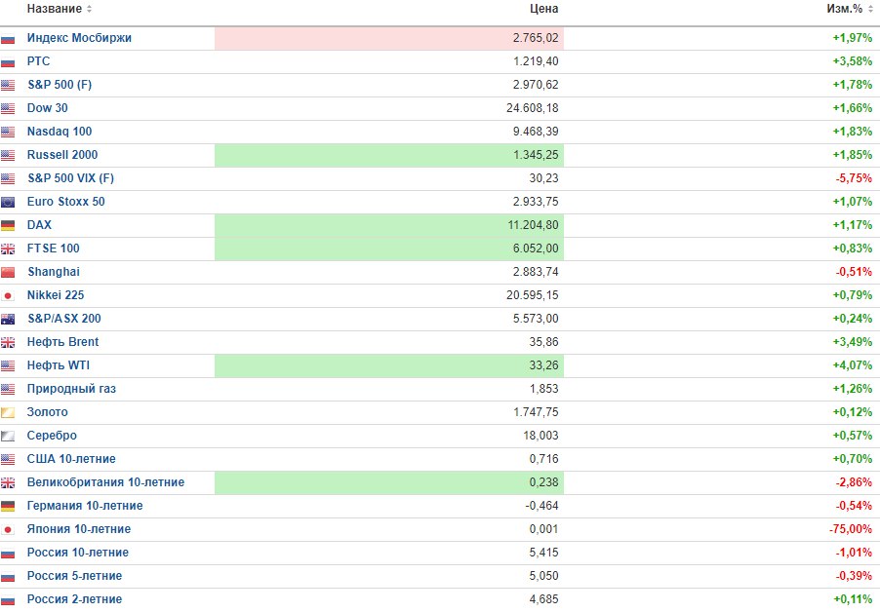Click the US flag beside Нефть WTI
Screen dimensions: 880x612
coord(8,366)
